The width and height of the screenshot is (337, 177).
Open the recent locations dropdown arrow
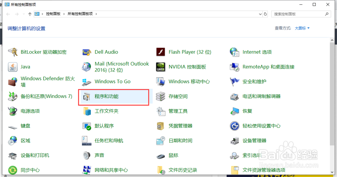click(x=24, y=14)
